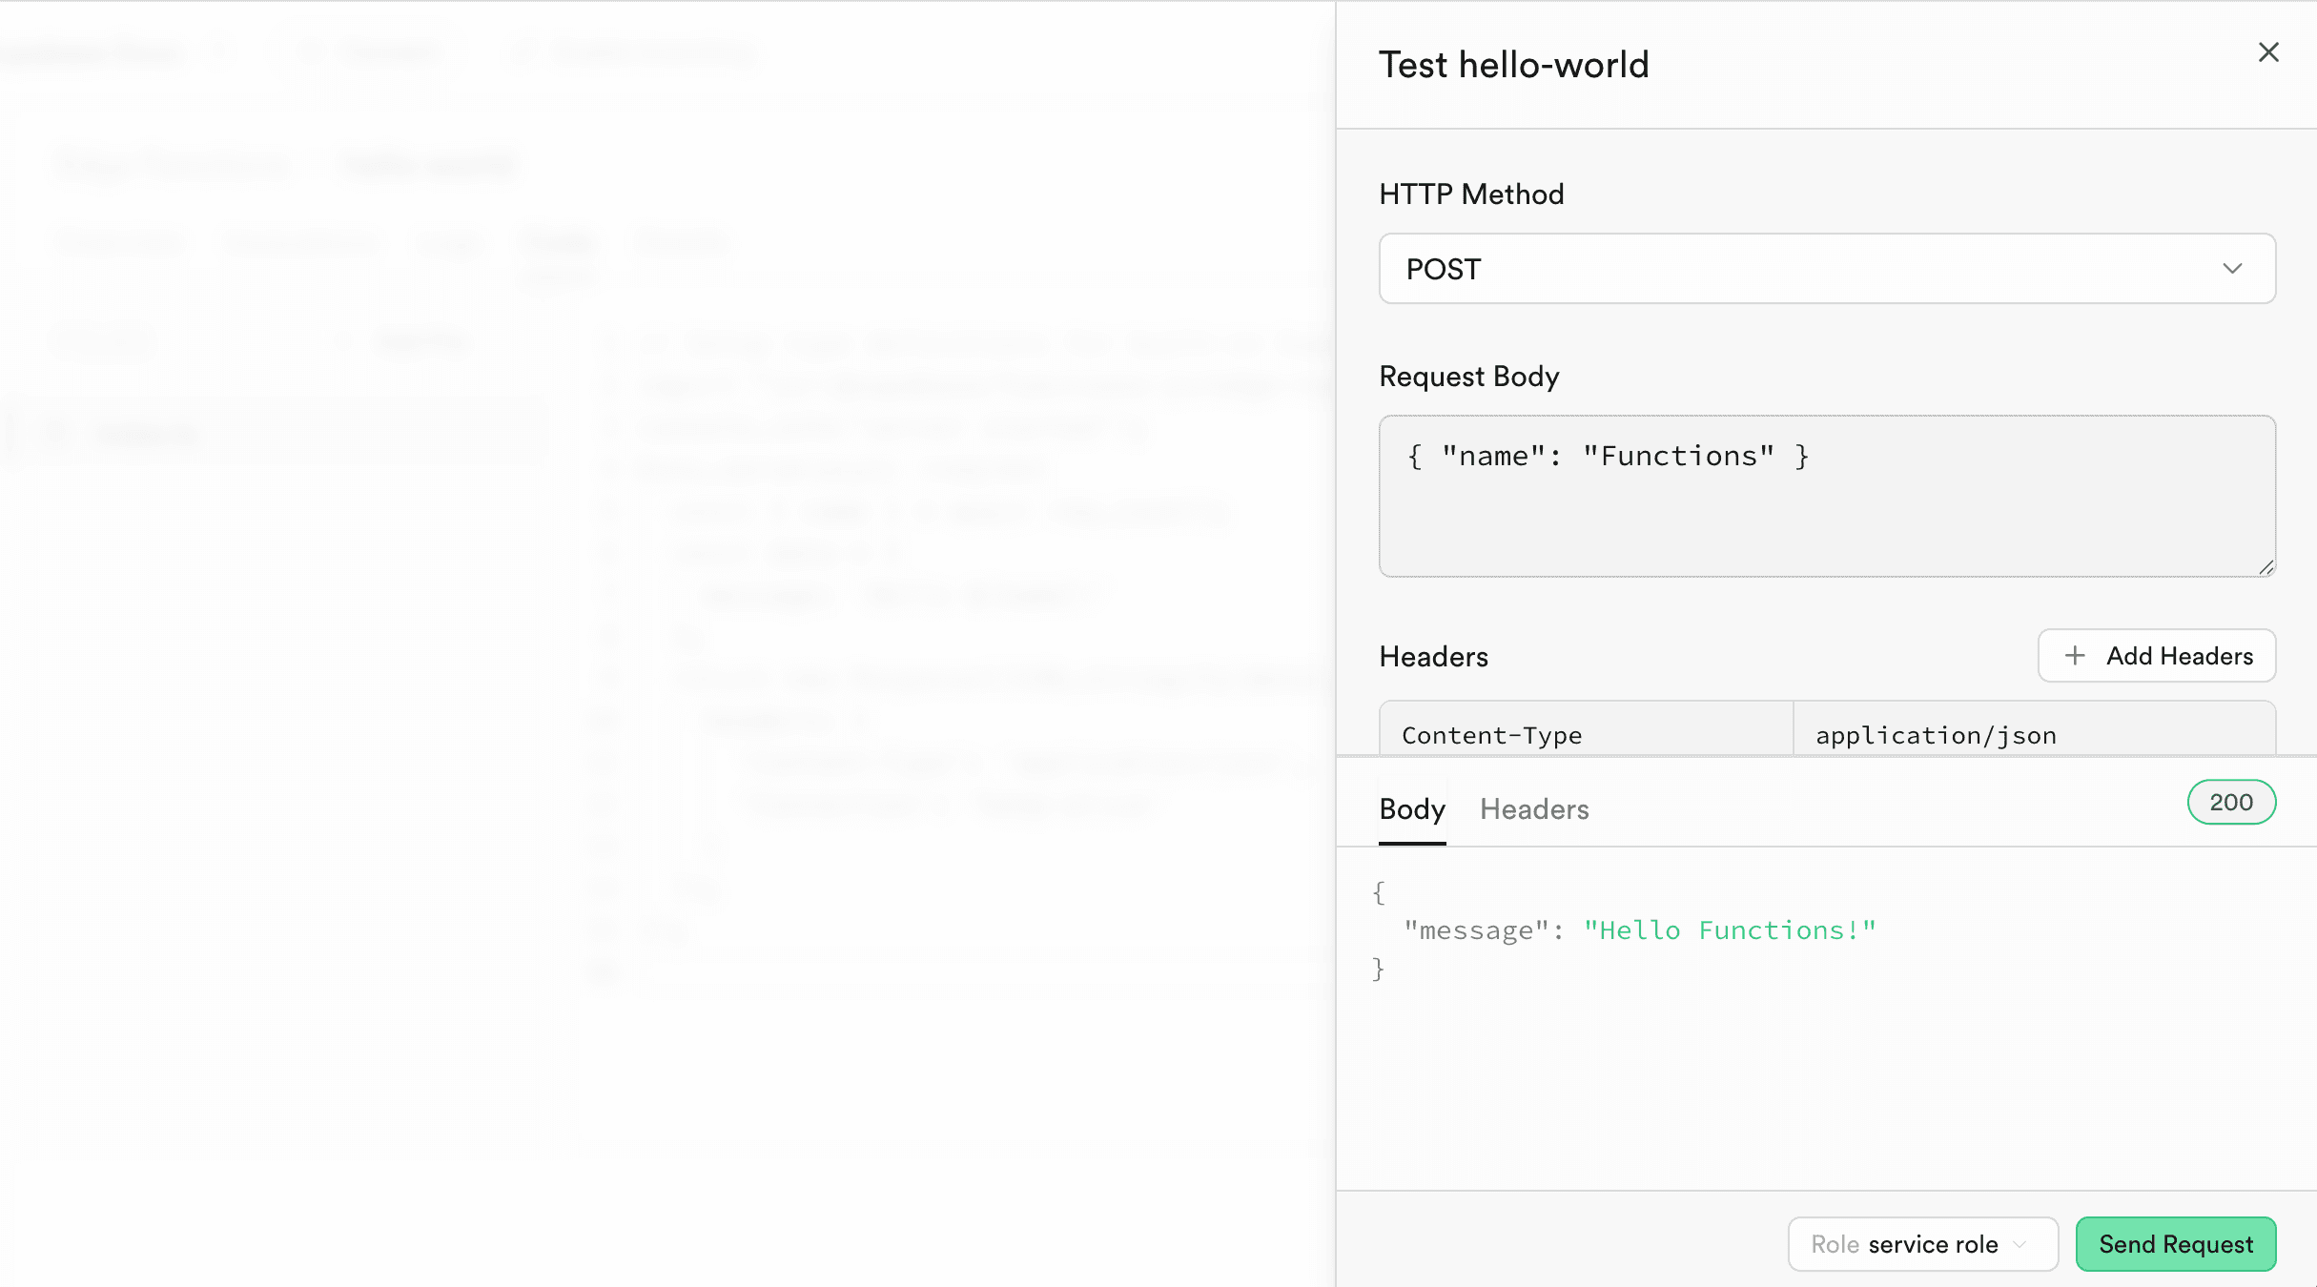This screenshot has height=1287, width=2317.
Task: Switch to the Body response tab
Action: [1411, 808]
